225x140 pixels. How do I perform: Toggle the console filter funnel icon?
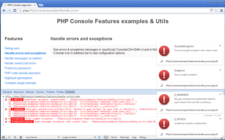pyautogui.click(x=99, y=137)
